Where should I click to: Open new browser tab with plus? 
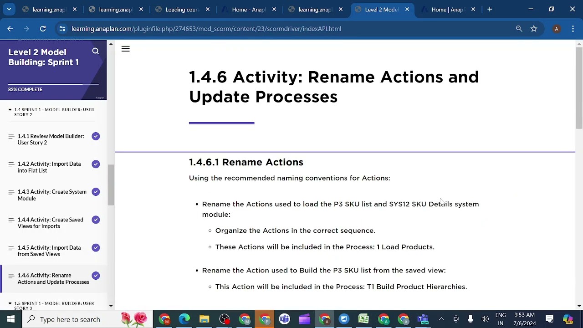[490, 9]
